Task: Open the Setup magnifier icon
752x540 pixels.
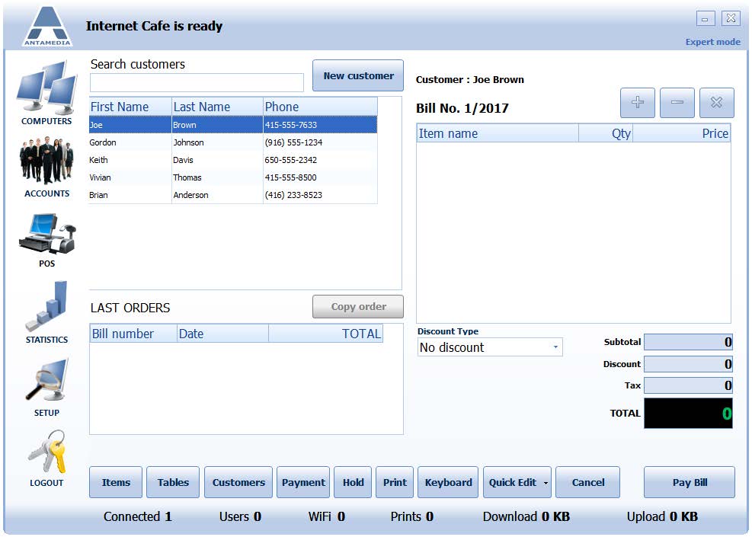Action: pyautogui.click(x=46, y=379)
